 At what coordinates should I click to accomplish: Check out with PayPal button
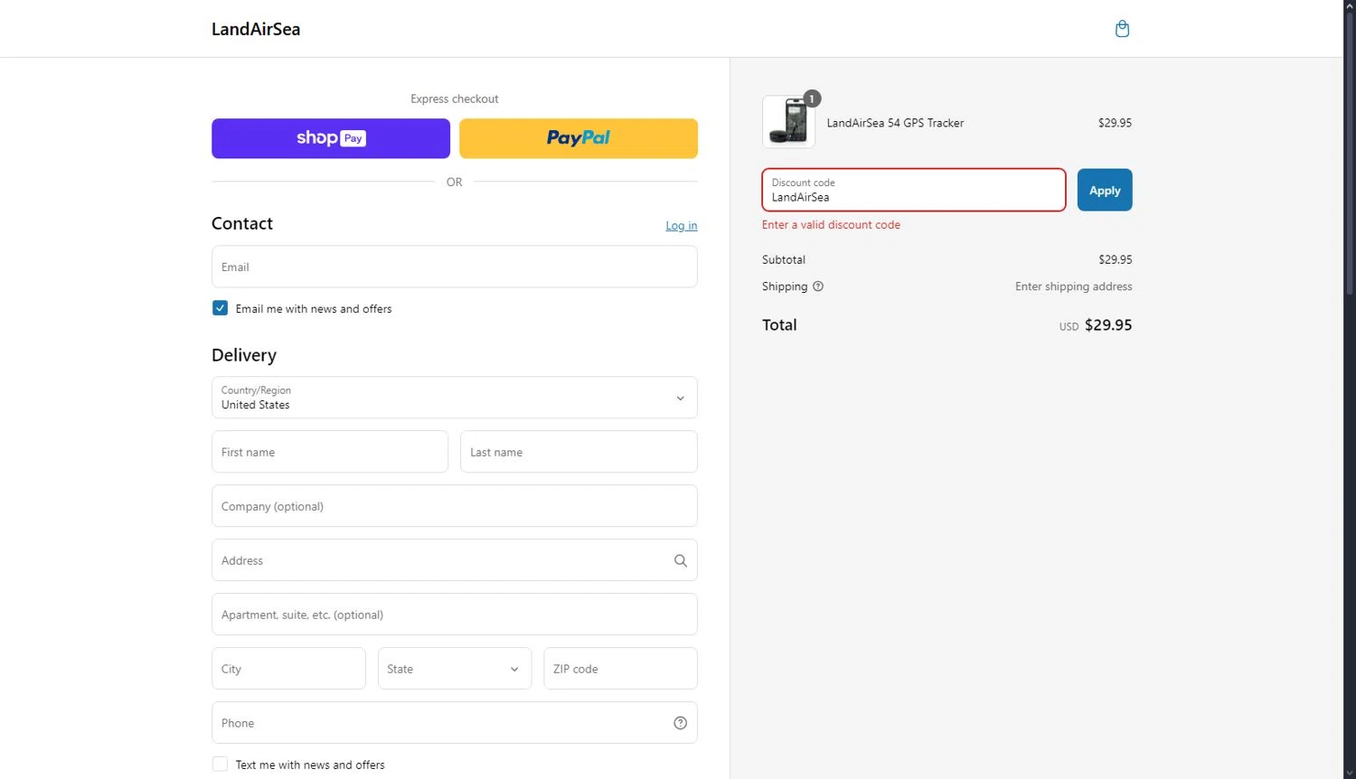pos(579,138)
